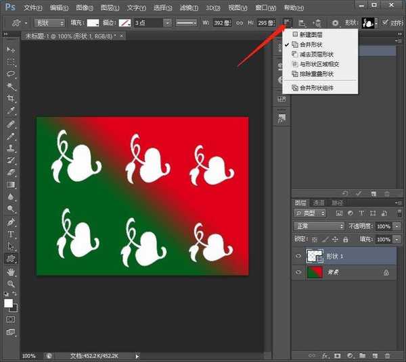
Task: Choose the Horizontal Type tool
Action: point(11,234)
